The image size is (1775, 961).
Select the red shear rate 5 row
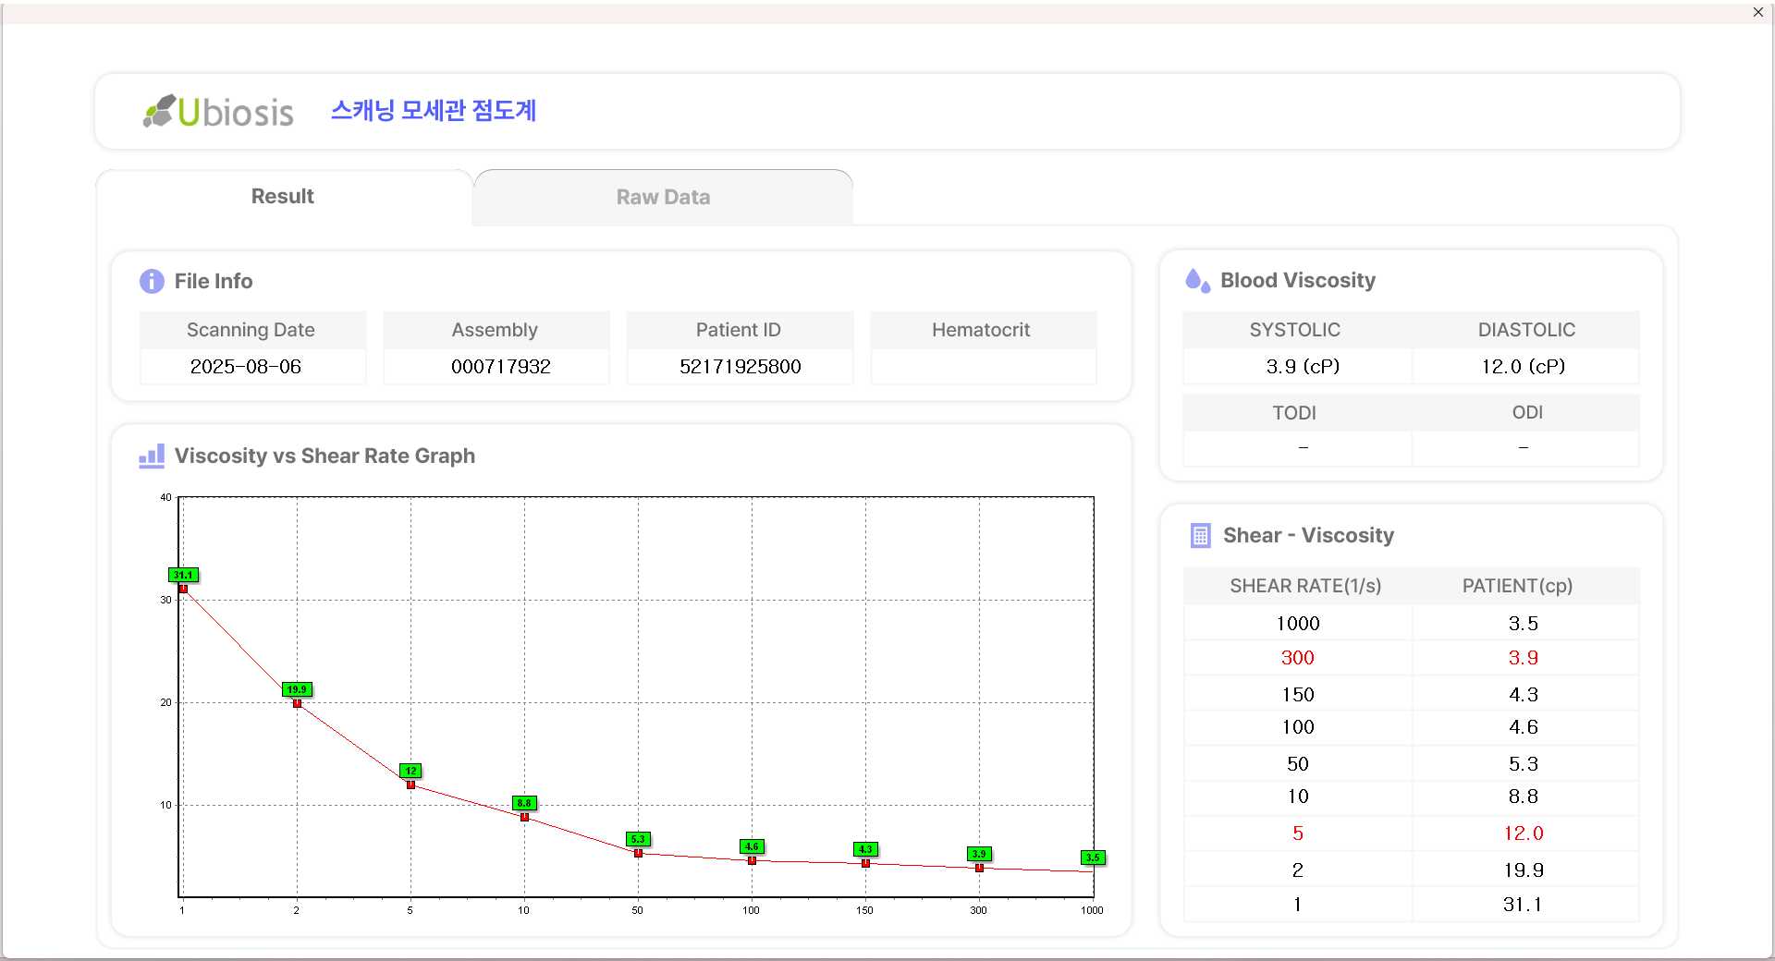1410,833
